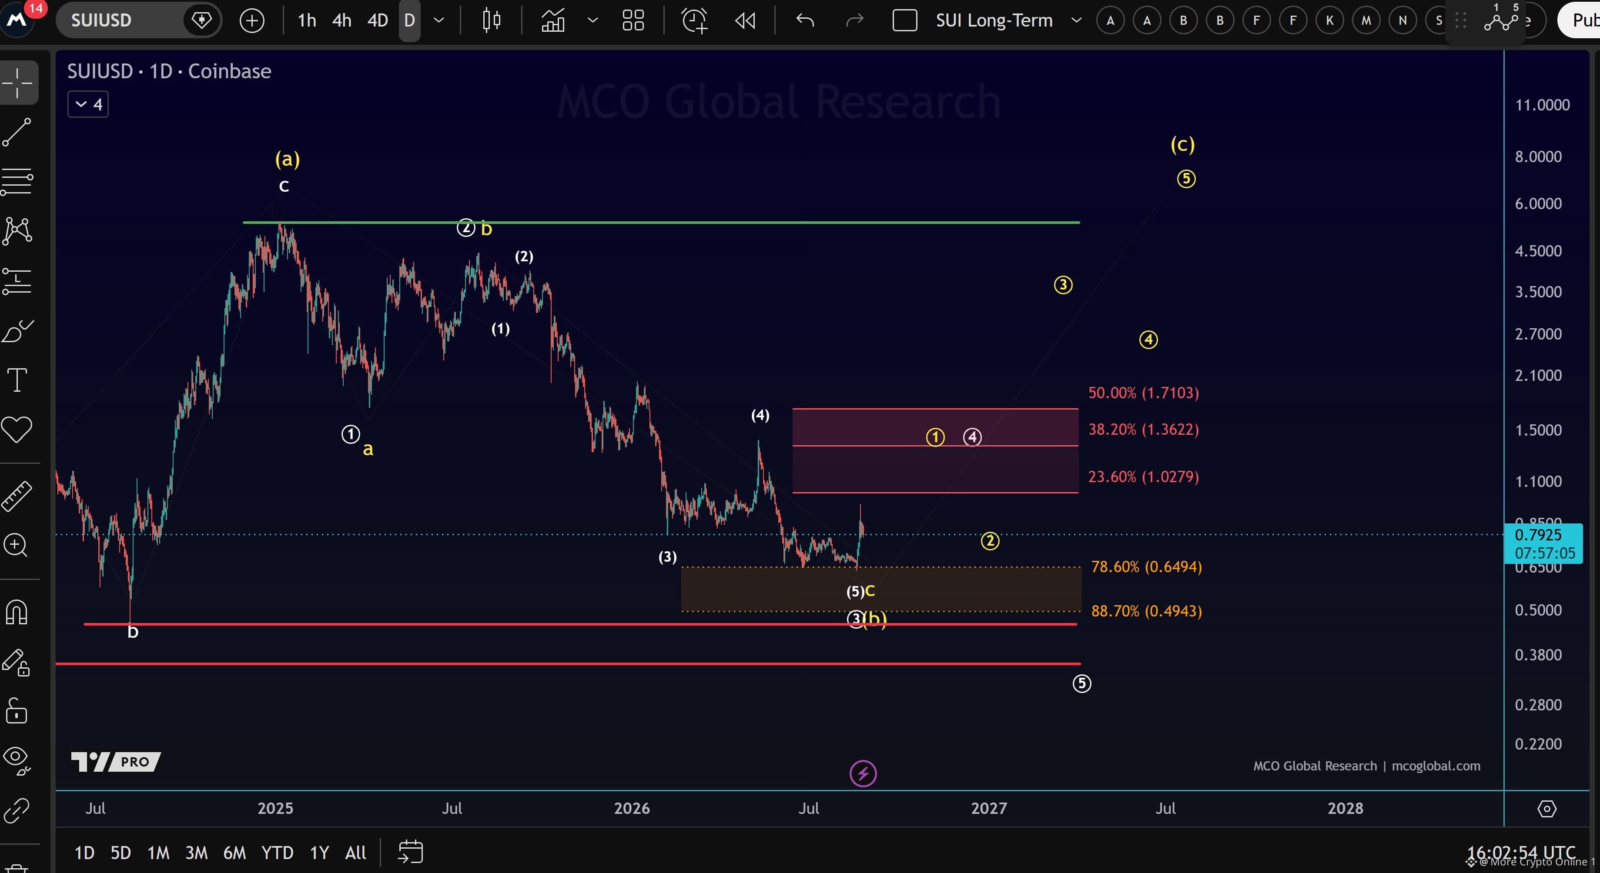Viewport: 1600px width, 873px height.
Task: Switch to the 4h interval
Action: click(341, 20)
